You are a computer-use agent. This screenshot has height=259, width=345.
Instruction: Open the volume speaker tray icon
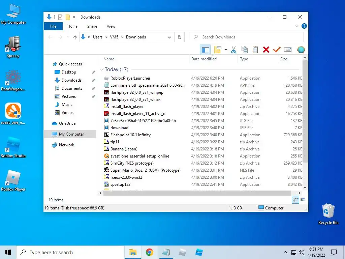click(302, 252)
